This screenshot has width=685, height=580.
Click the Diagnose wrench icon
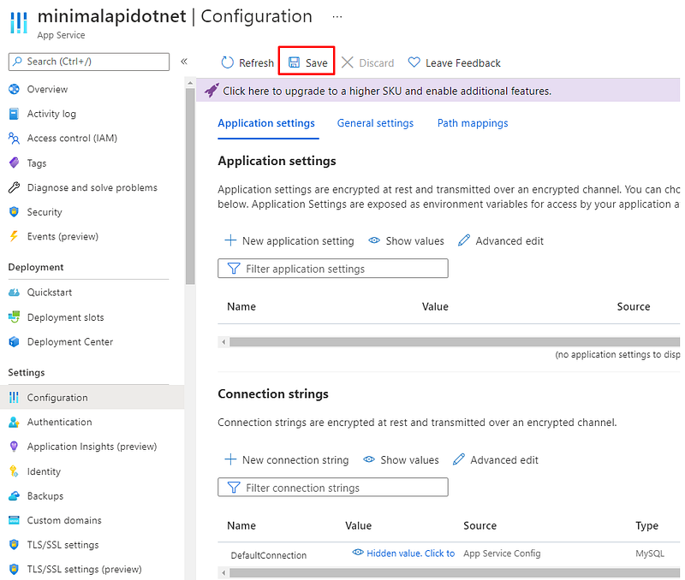point(14,187)
